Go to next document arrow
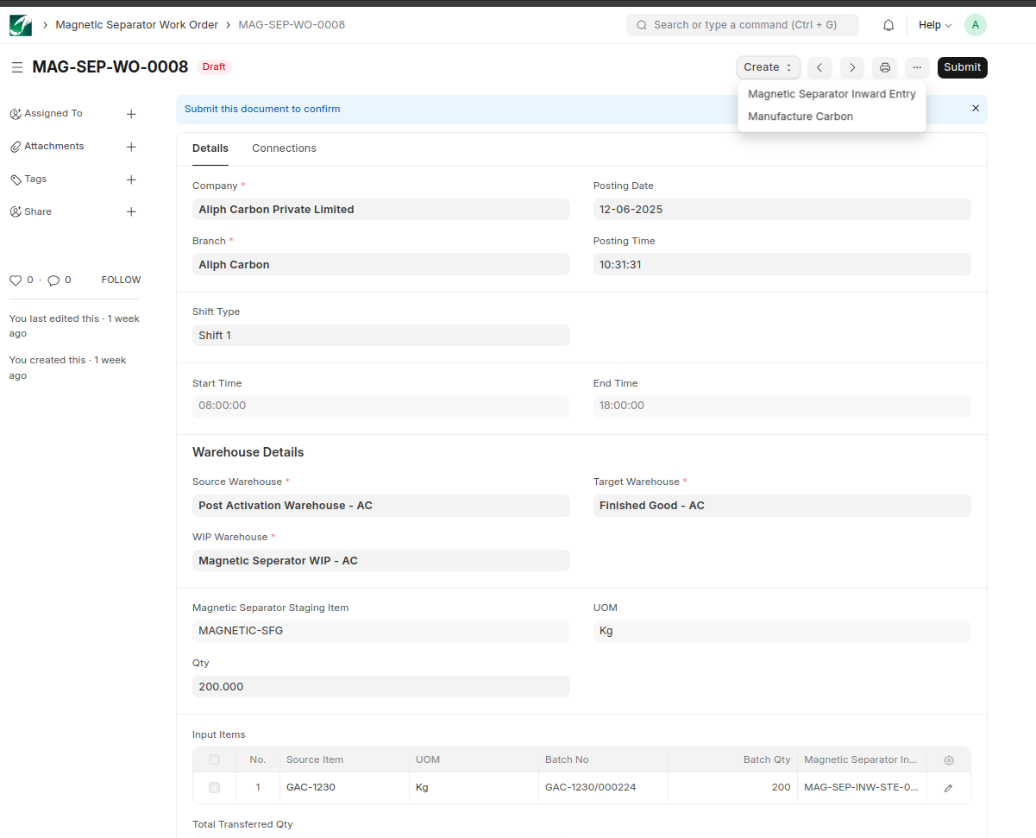 pyautogui.click(x=852, y=67)
